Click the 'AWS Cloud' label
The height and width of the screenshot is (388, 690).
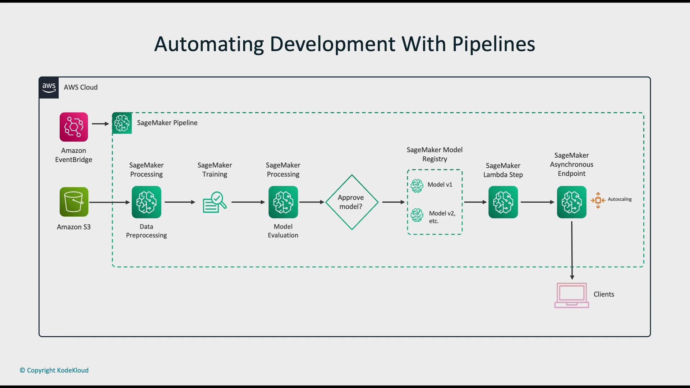(x=80, y=87)
